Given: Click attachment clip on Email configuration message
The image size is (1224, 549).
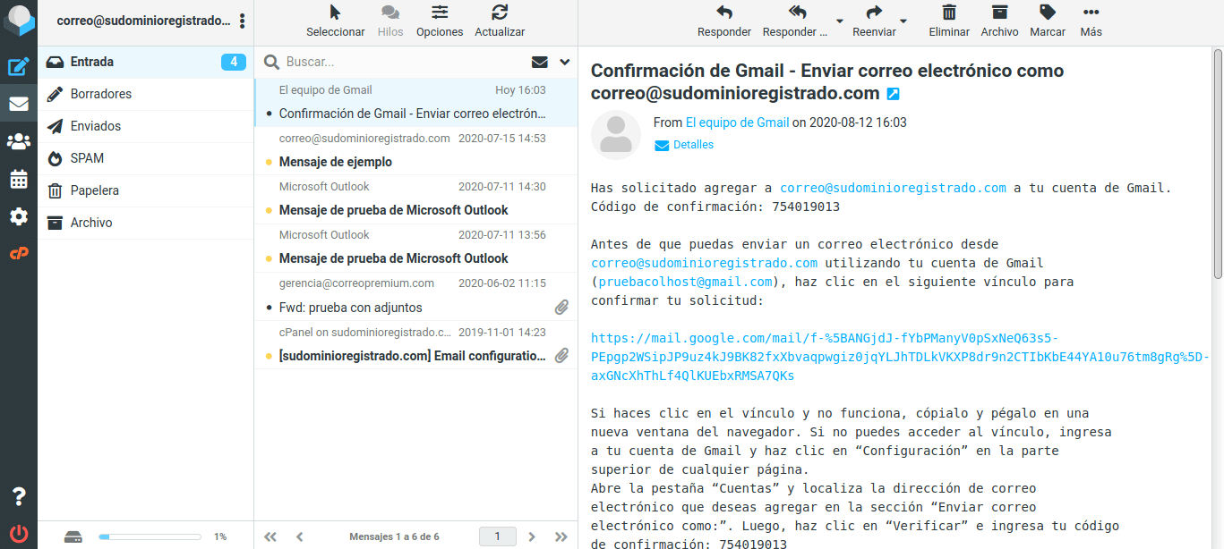Looking at the screenshot, I should [561, 355].
